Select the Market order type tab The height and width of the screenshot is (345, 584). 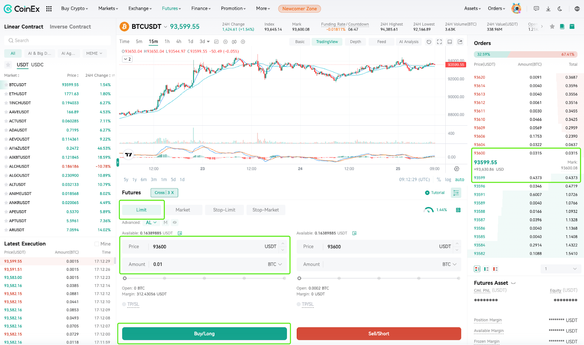(x=183, y=210)
